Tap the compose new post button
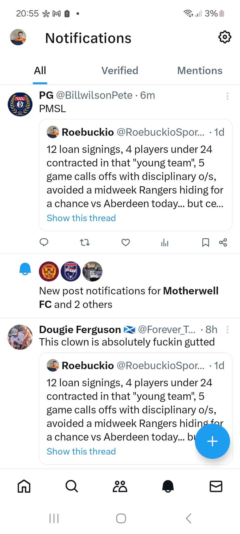 tap(212, 441)
